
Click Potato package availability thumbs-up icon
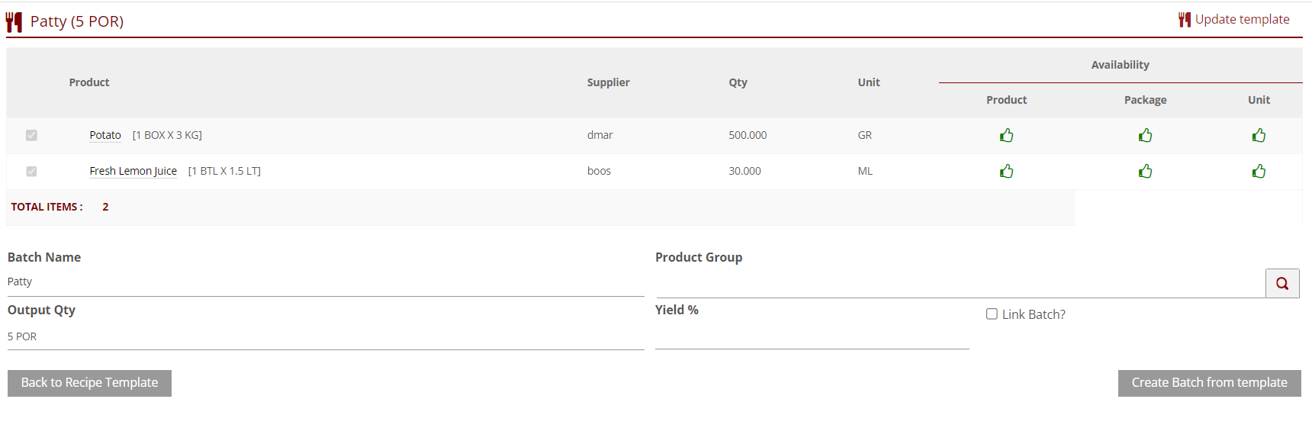pos(1145,135)
